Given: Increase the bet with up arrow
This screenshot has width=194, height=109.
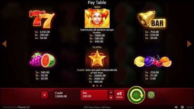Looking at the screenshot, I should (x=111, y=92).
